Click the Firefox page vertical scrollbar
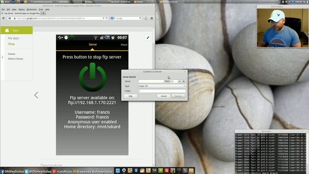309x174 pixels. coord(154,96)
